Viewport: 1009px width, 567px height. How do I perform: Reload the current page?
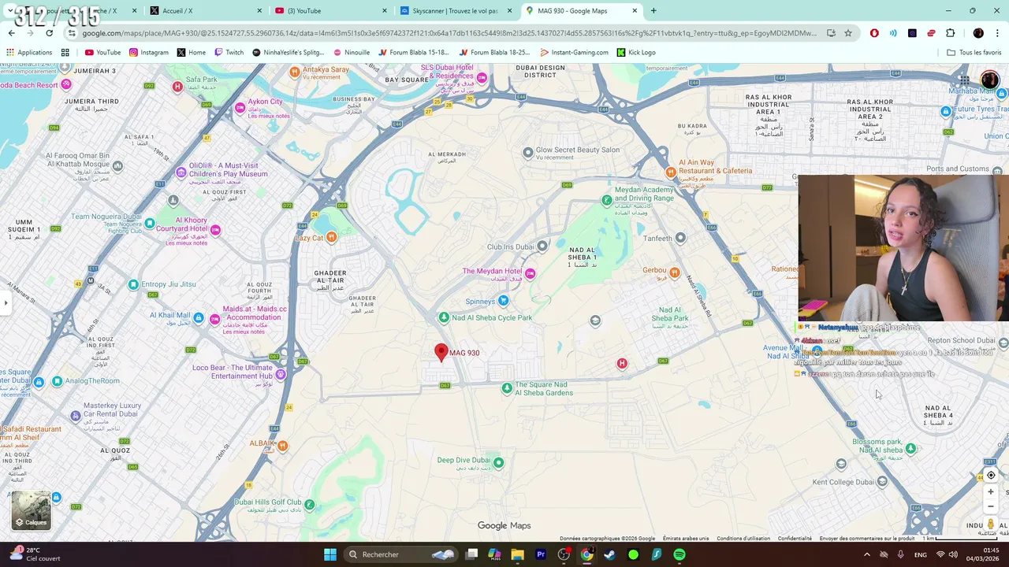click(x=49, y=33)
